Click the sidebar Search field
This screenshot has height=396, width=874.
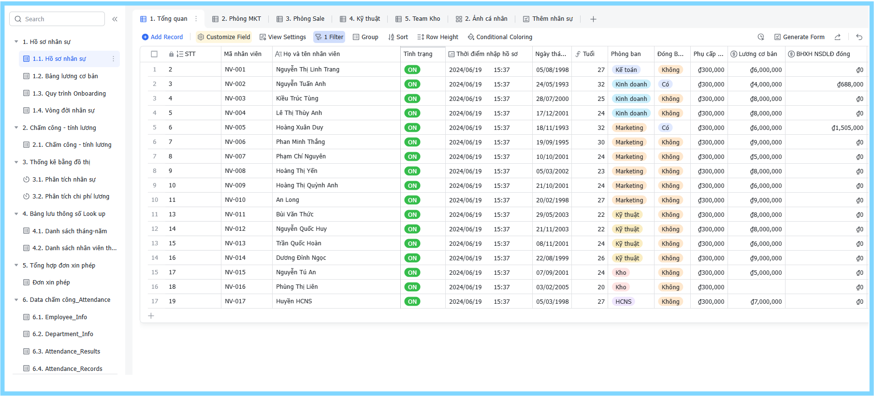(x=57, y=19)
